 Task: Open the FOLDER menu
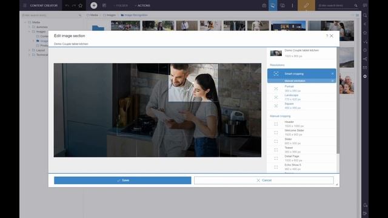click(121, 5)
